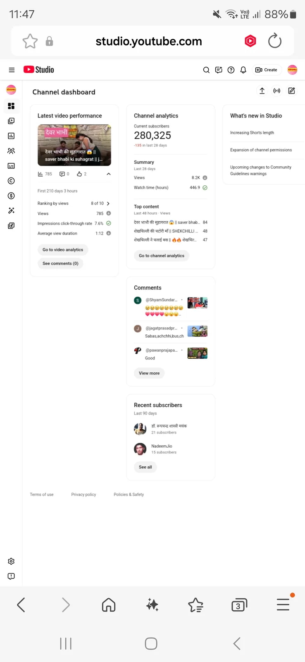Click the latest video comments count icon
Image resolution: width=305 pixels, height=662 pixels.
(x=62, y=174)
